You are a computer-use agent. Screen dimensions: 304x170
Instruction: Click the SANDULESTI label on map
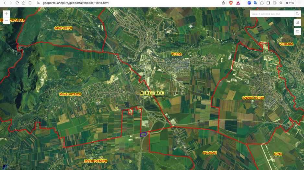point(63,28)
